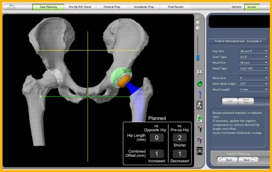Image resolution: width=272 pixels, height=172 pixels.
Task: Click the brightness sun icon
Action: [198, 22]
